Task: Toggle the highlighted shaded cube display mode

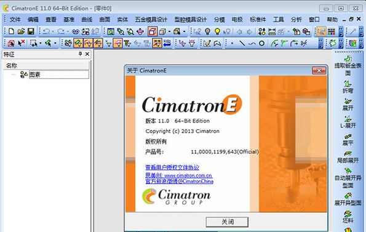Action: (x=153, y=31)
